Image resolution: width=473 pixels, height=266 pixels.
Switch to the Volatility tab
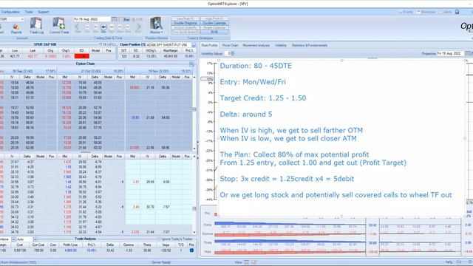pos(281,45)
